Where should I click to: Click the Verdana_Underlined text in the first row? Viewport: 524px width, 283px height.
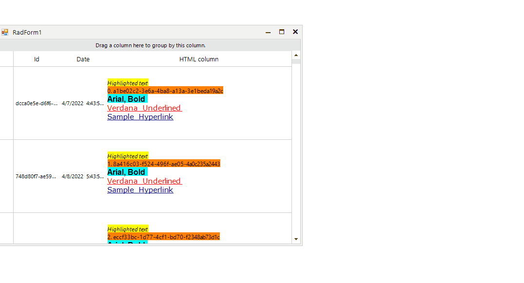point(144,108)
